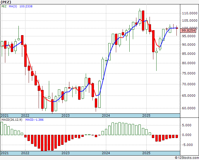Click the 80.0000 price axis label

(x=189, y=63)
